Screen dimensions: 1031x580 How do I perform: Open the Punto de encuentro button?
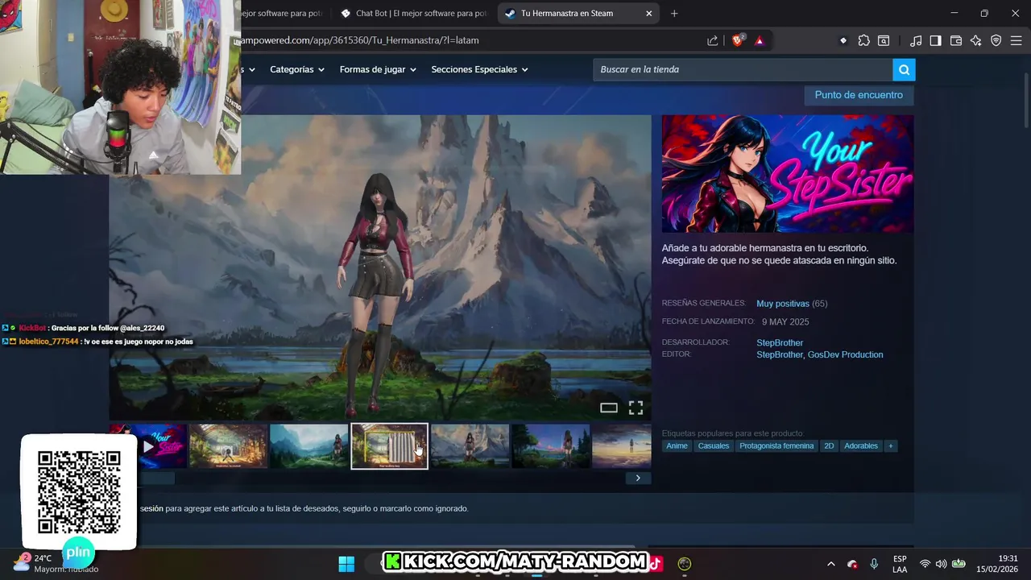click(859, 95)
